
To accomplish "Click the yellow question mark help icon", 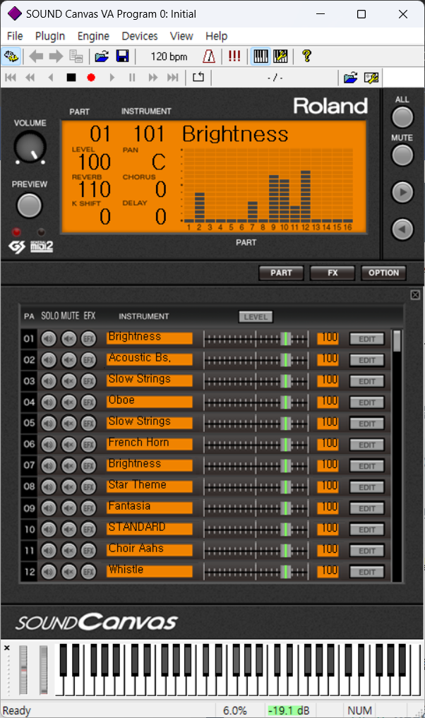I will click(306, 56).
